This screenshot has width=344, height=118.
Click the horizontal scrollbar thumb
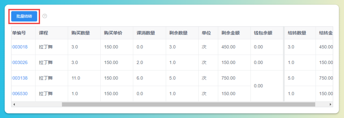[188, 104]
